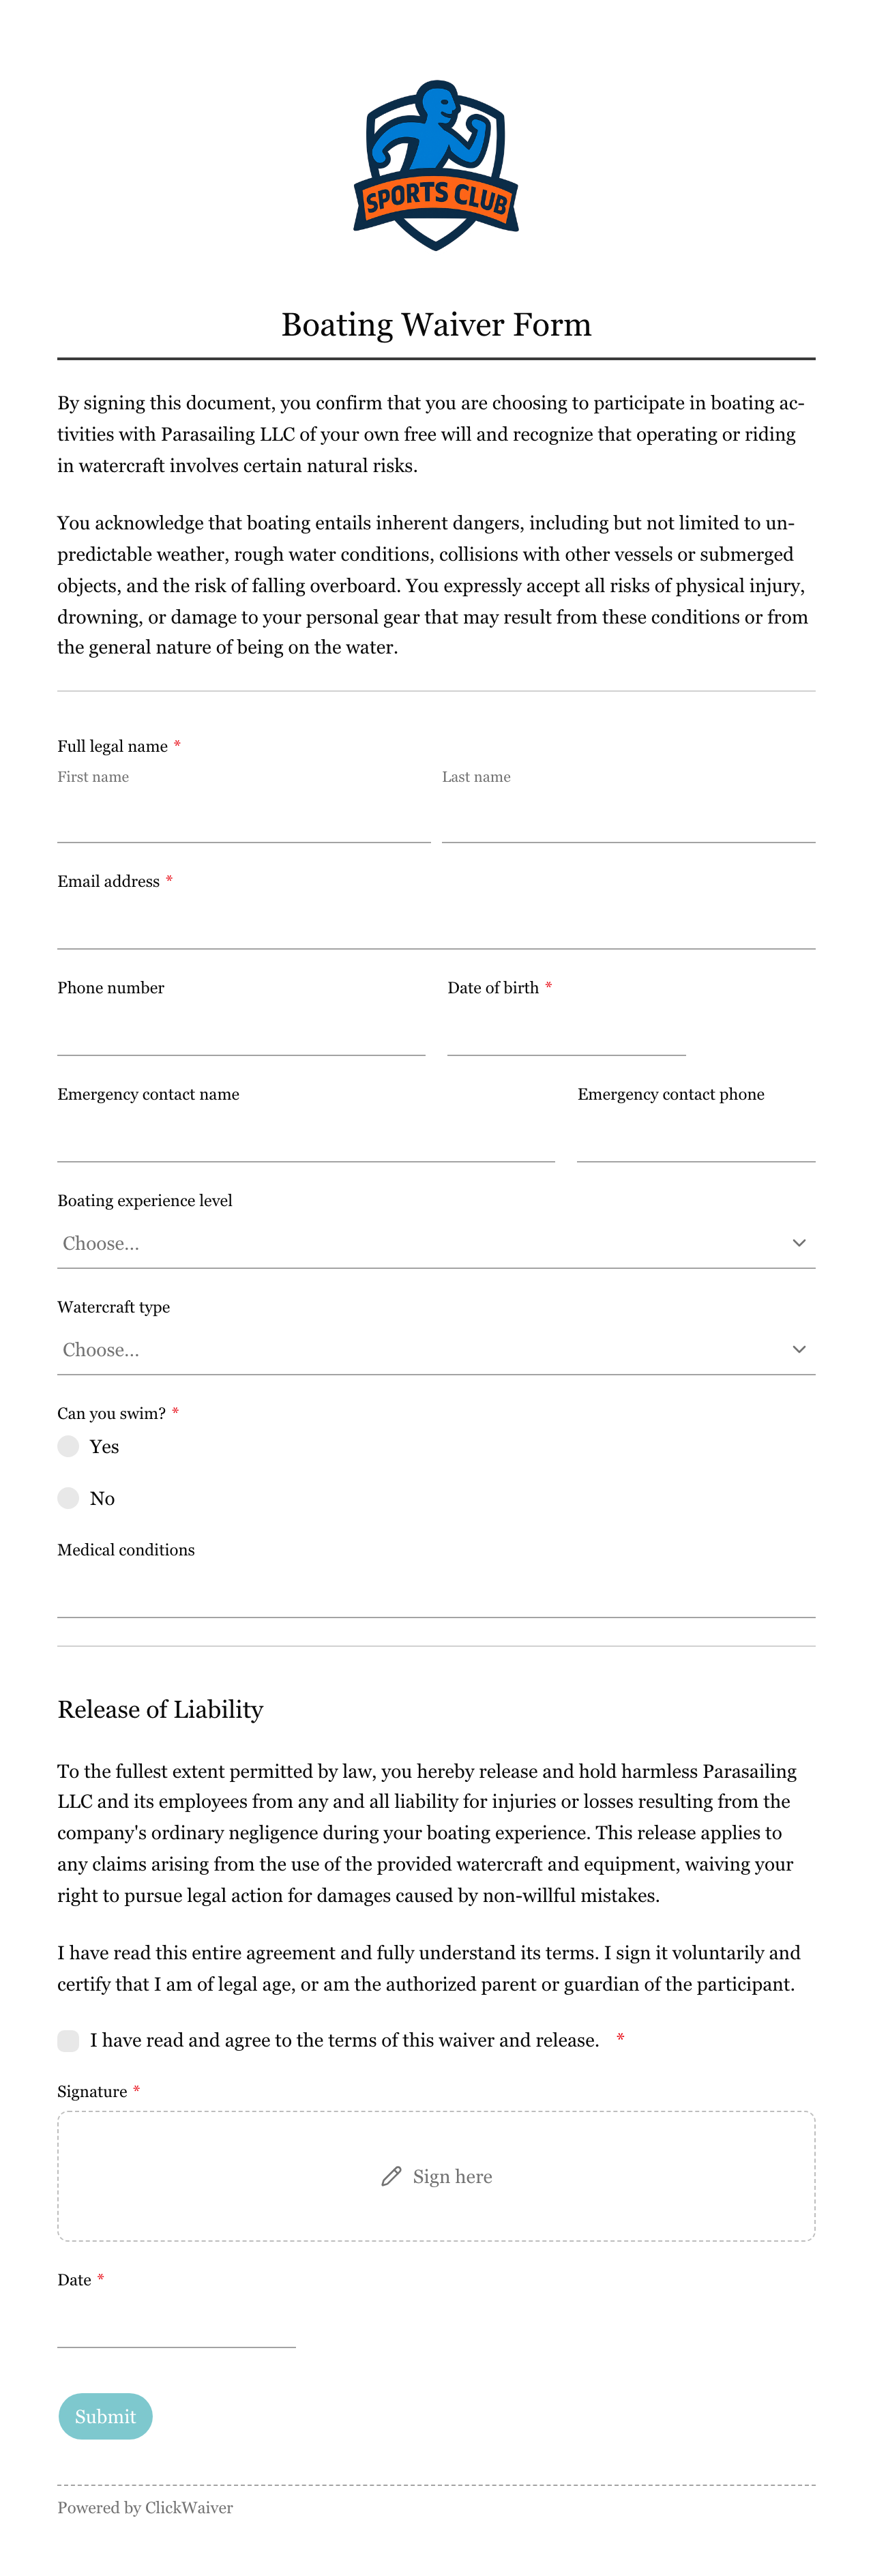This screenshot has height=2576, width=873.
Task: Select No for Can you swim
Action: coord(68,1497)
